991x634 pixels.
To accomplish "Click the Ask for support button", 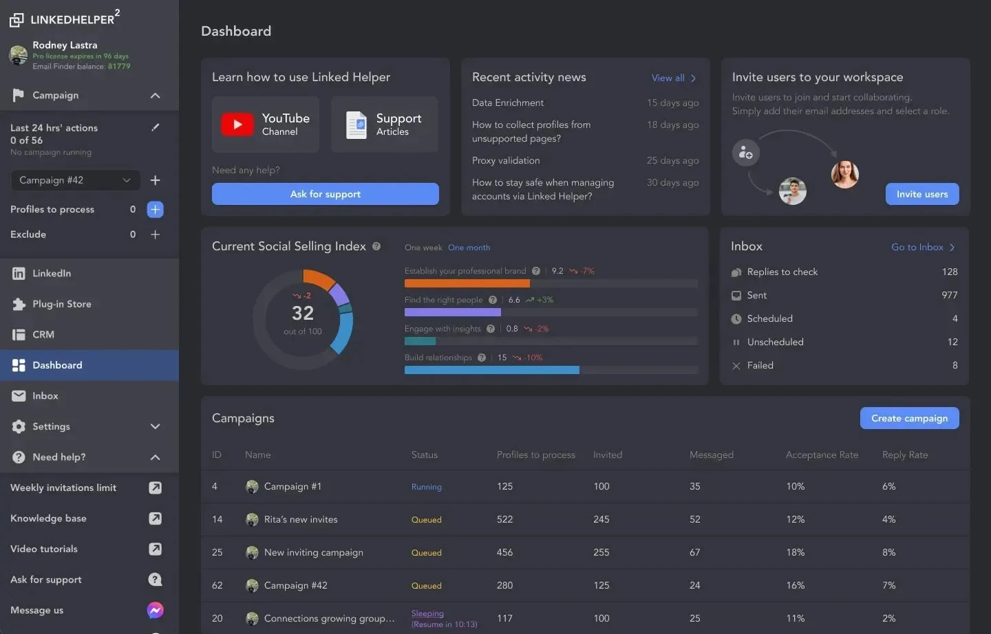I will [x=326, y=194].
